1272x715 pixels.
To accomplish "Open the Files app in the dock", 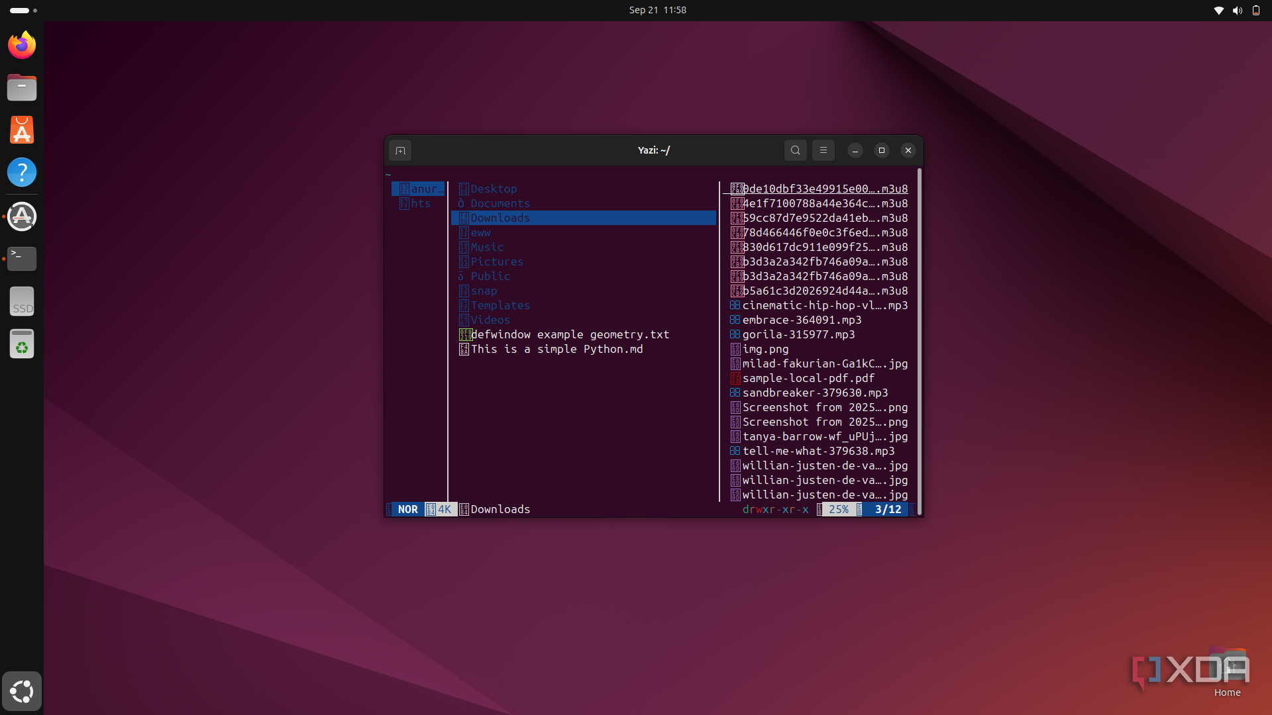I will pyautogui.click(x=22, y=87).
